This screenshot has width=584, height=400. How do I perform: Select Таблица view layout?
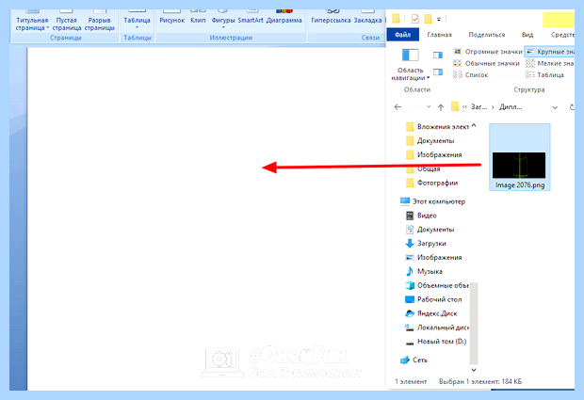coord(544,74)
